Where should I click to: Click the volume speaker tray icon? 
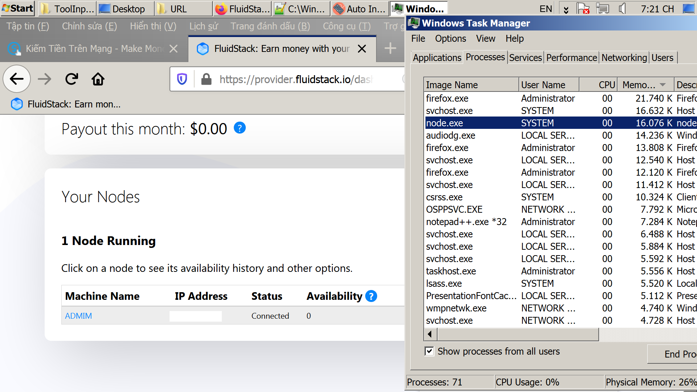[622, 8]
